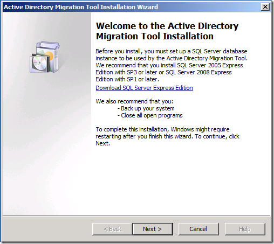Cancel the installation wizard
The image size is (274, 244).
[x=198, y=229]
